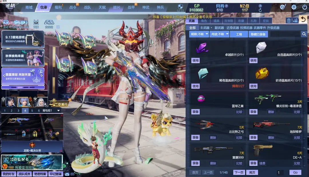309x177 pixels.
Task: Click the magnifier search icon
Action: click(x=304, y=34)
